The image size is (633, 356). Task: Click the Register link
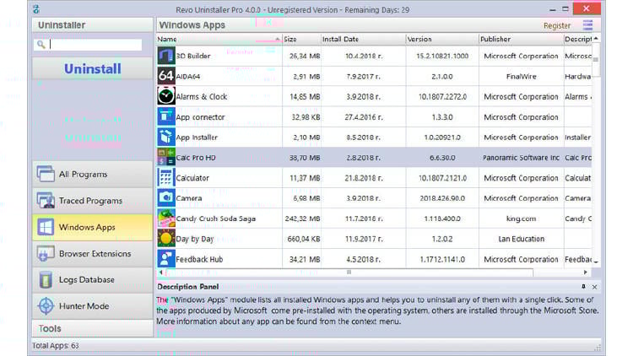point(557,25)
